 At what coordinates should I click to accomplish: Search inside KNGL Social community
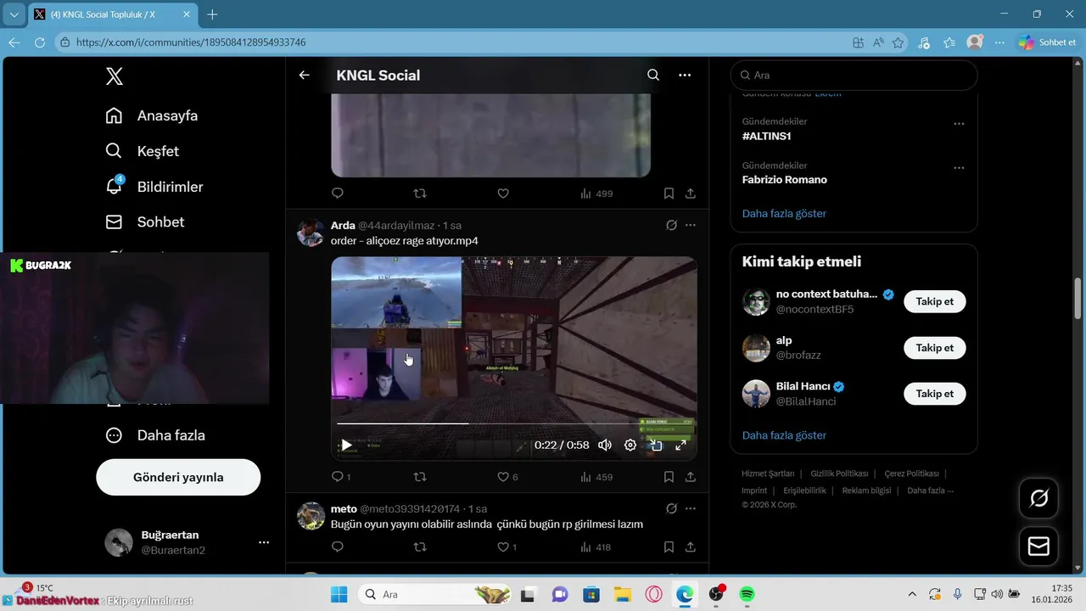[x=653, y=75]
